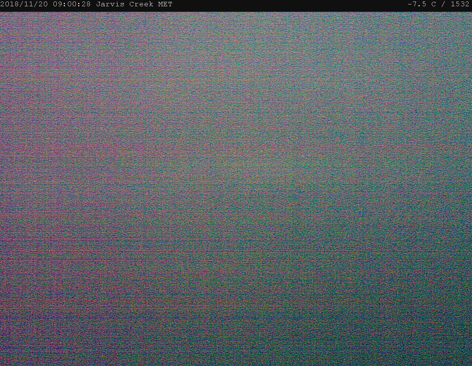Click the slash between temperature and 1532

click(443, 4)
